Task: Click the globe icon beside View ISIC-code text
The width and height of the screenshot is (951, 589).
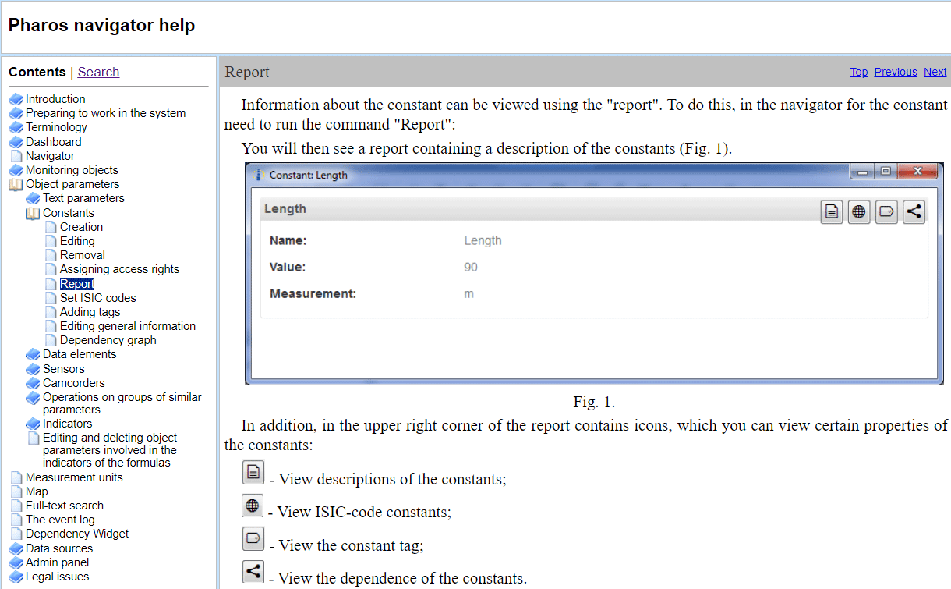Action: (x=253, y=506)
